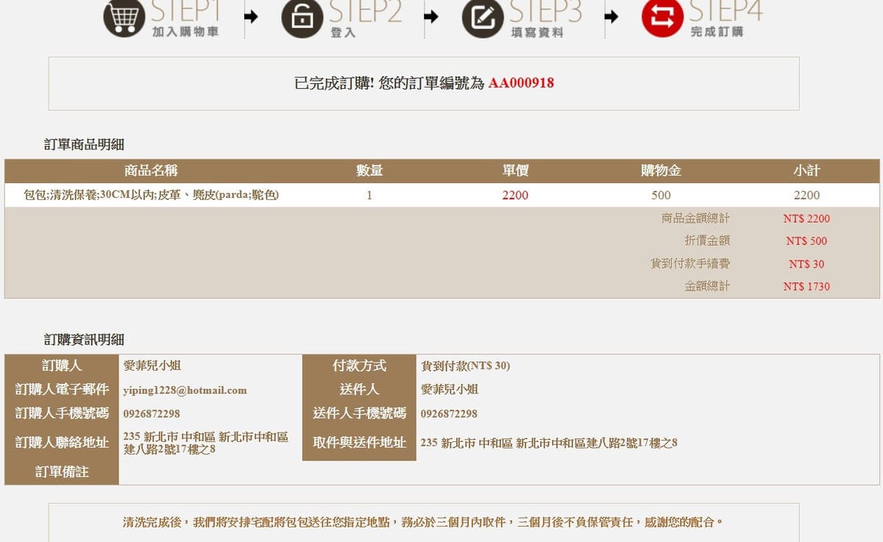Screen dimensions: 883x542
Task: Click the 送件人 label cell
Action: point(359,389)
